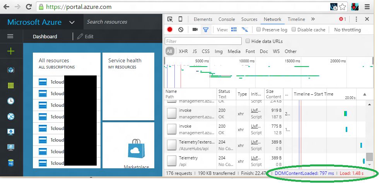The width and height of the screenshot is (379, 183).
Task: Enable Preserve log checkbox
Action: [x=258, y=29]
